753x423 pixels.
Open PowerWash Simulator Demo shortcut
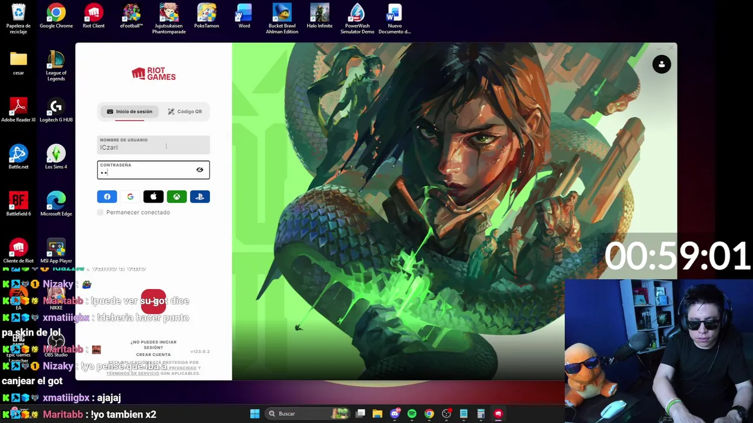357,19
